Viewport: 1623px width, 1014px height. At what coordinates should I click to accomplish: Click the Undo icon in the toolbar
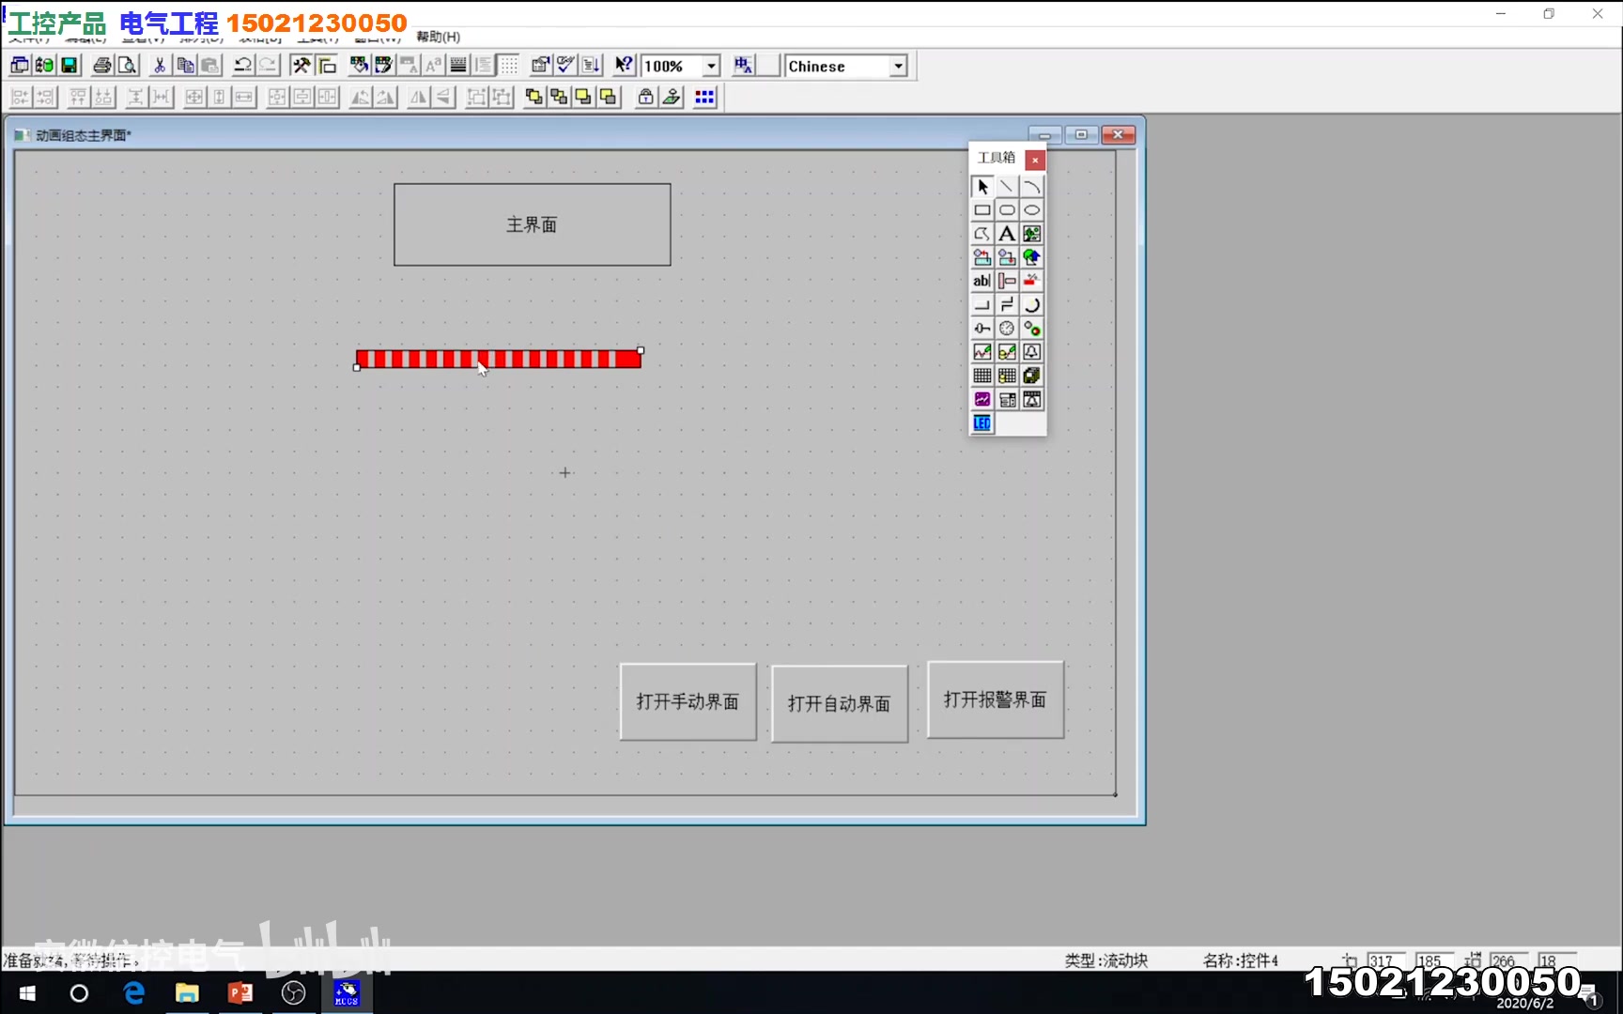[242, 65]
